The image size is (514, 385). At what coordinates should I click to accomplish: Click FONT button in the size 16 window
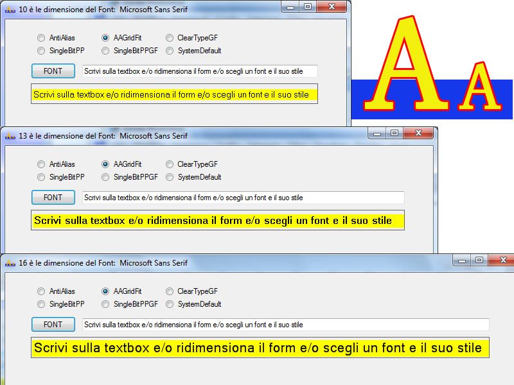[53, 325]
